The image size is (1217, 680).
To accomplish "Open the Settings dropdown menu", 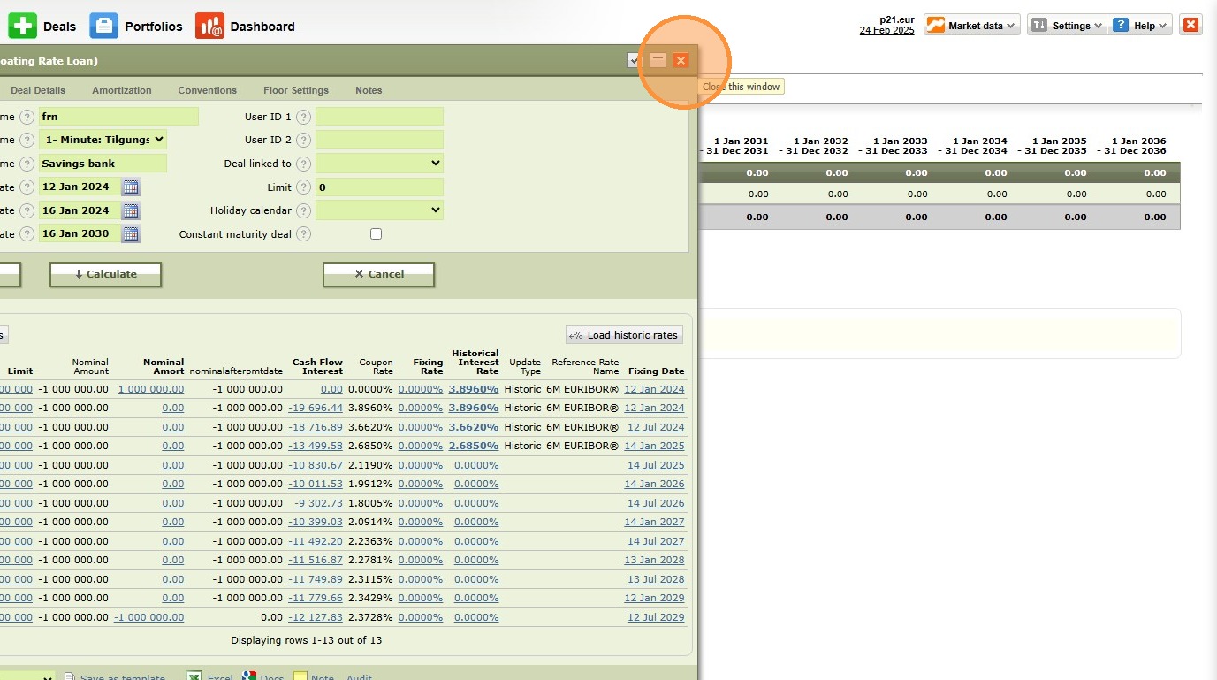I will [x=1068, y=25].
